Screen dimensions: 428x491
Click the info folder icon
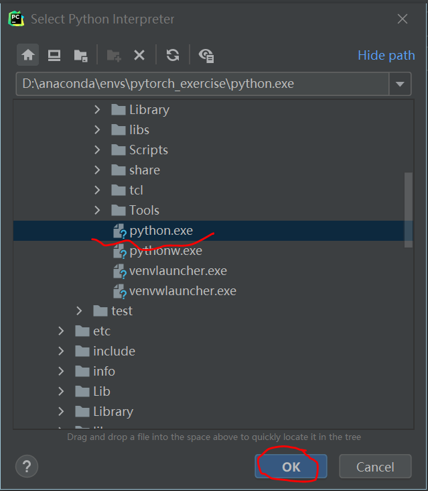pos(82,372)
